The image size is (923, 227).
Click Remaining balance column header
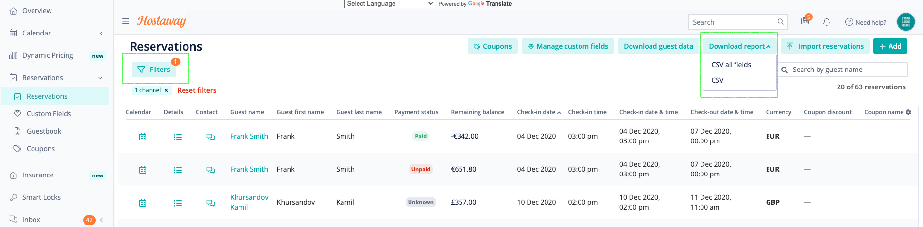478,112
